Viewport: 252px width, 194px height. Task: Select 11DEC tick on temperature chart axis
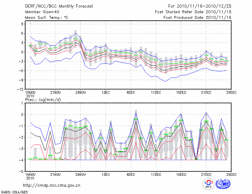coord(156,93)
